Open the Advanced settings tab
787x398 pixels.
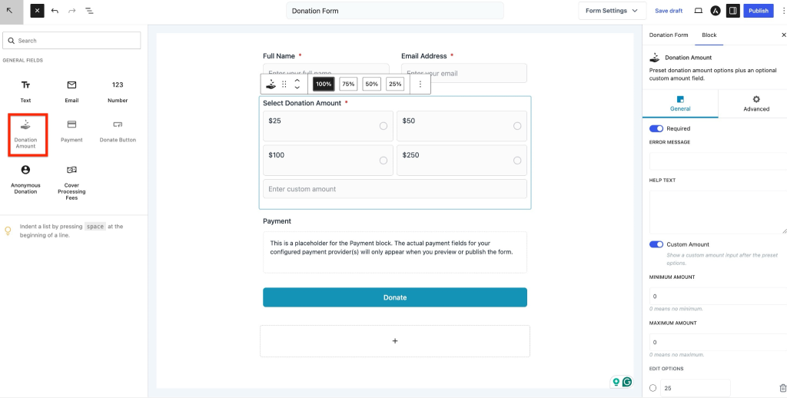(756, 104)
